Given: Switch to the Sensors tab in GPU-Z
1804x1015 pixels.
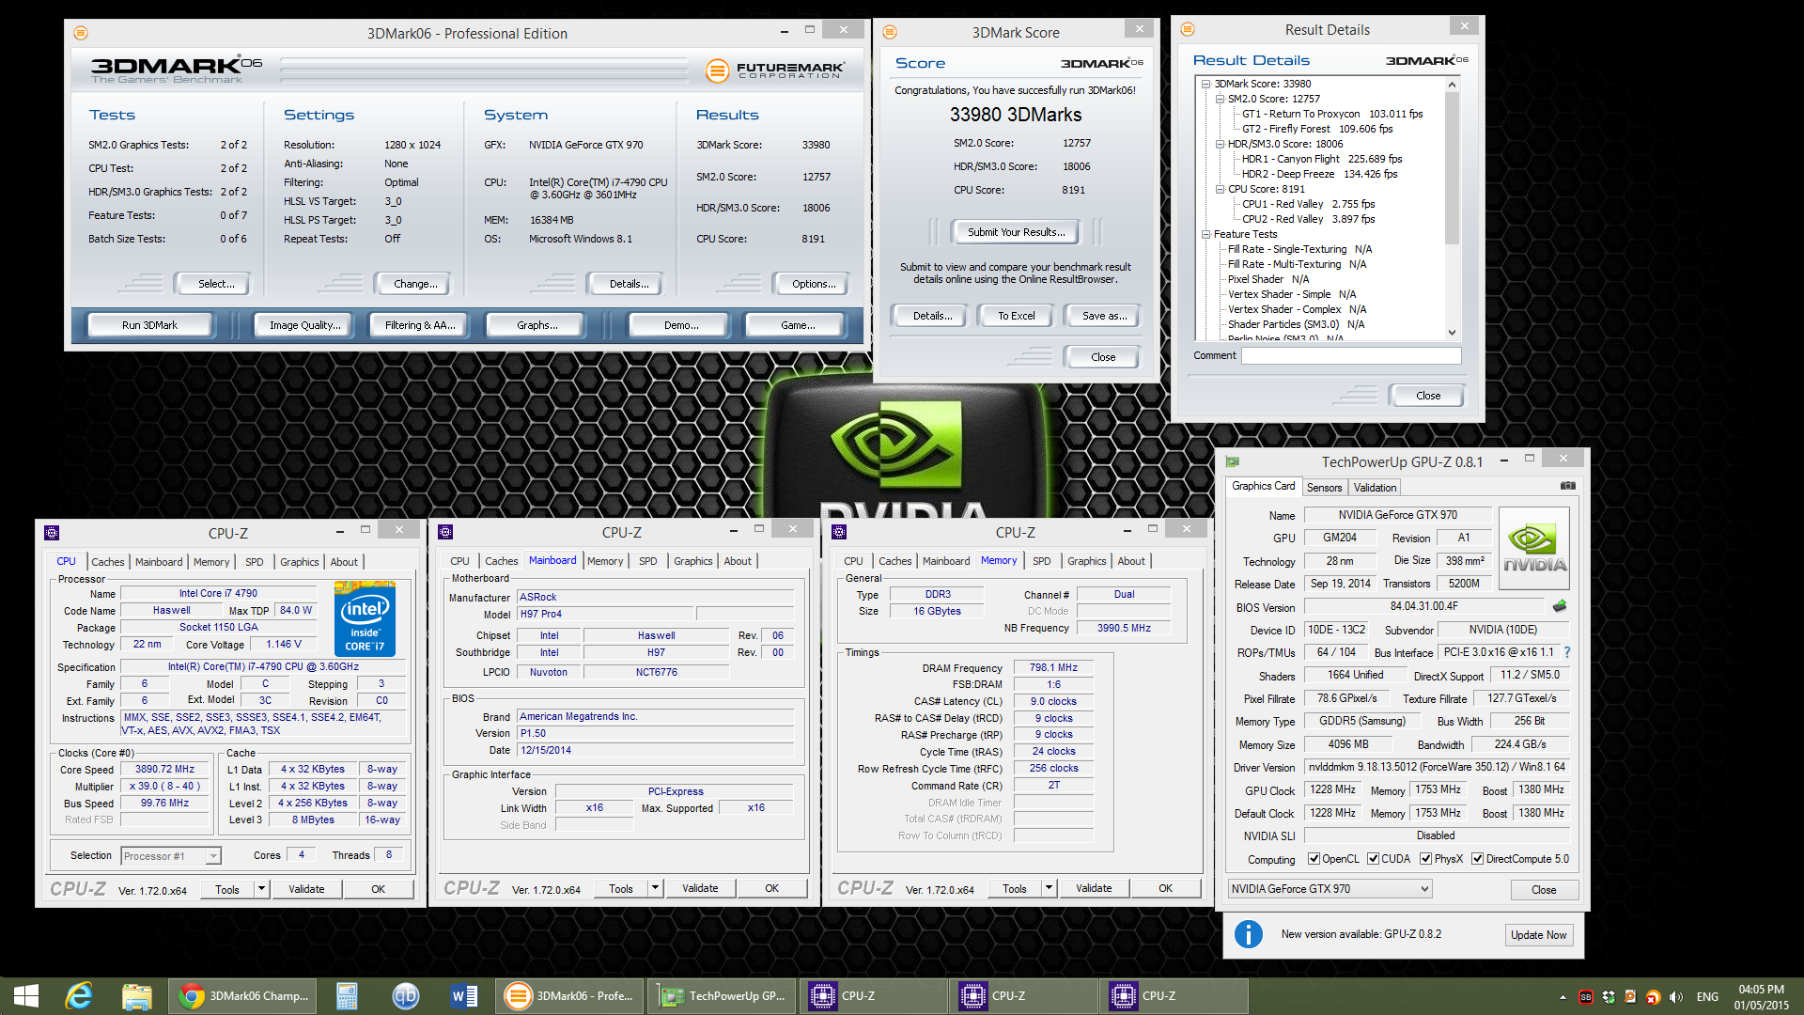Looking at the screenshot, I should (x=1324, y=488).
